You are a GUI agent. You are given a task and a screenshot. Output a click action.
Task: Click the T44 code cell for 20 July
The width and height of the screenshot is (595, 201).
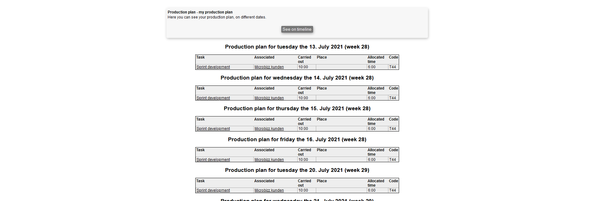(x=392, y=190)
